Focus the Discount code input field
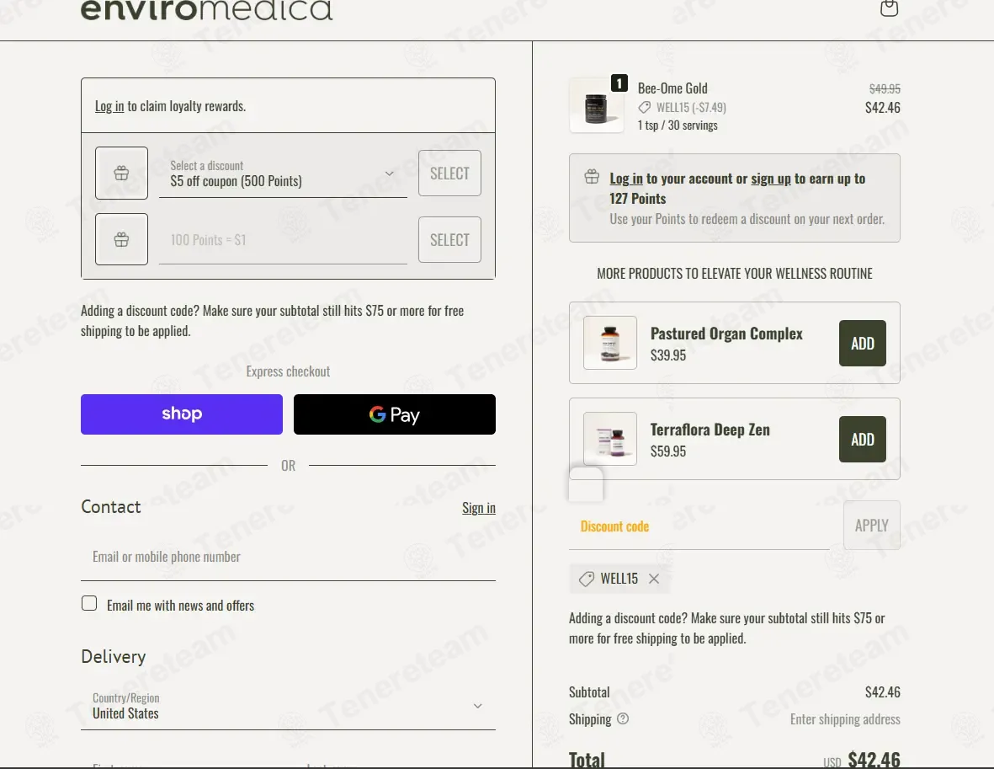Image resolution: width=994 pixels, height=769 pixels. [x=699, y=526]
